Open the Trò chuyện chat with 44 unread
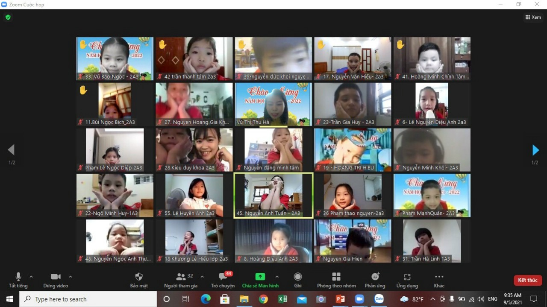This screenshot has width=547, height=307. pos(223,280)
